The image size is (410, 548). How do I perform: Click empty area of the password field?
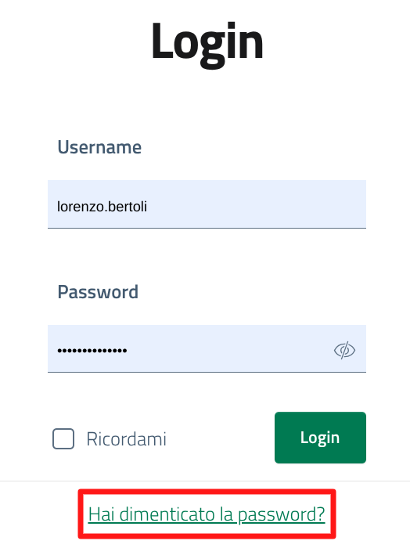pyautogui.click(x=227, y=348)
